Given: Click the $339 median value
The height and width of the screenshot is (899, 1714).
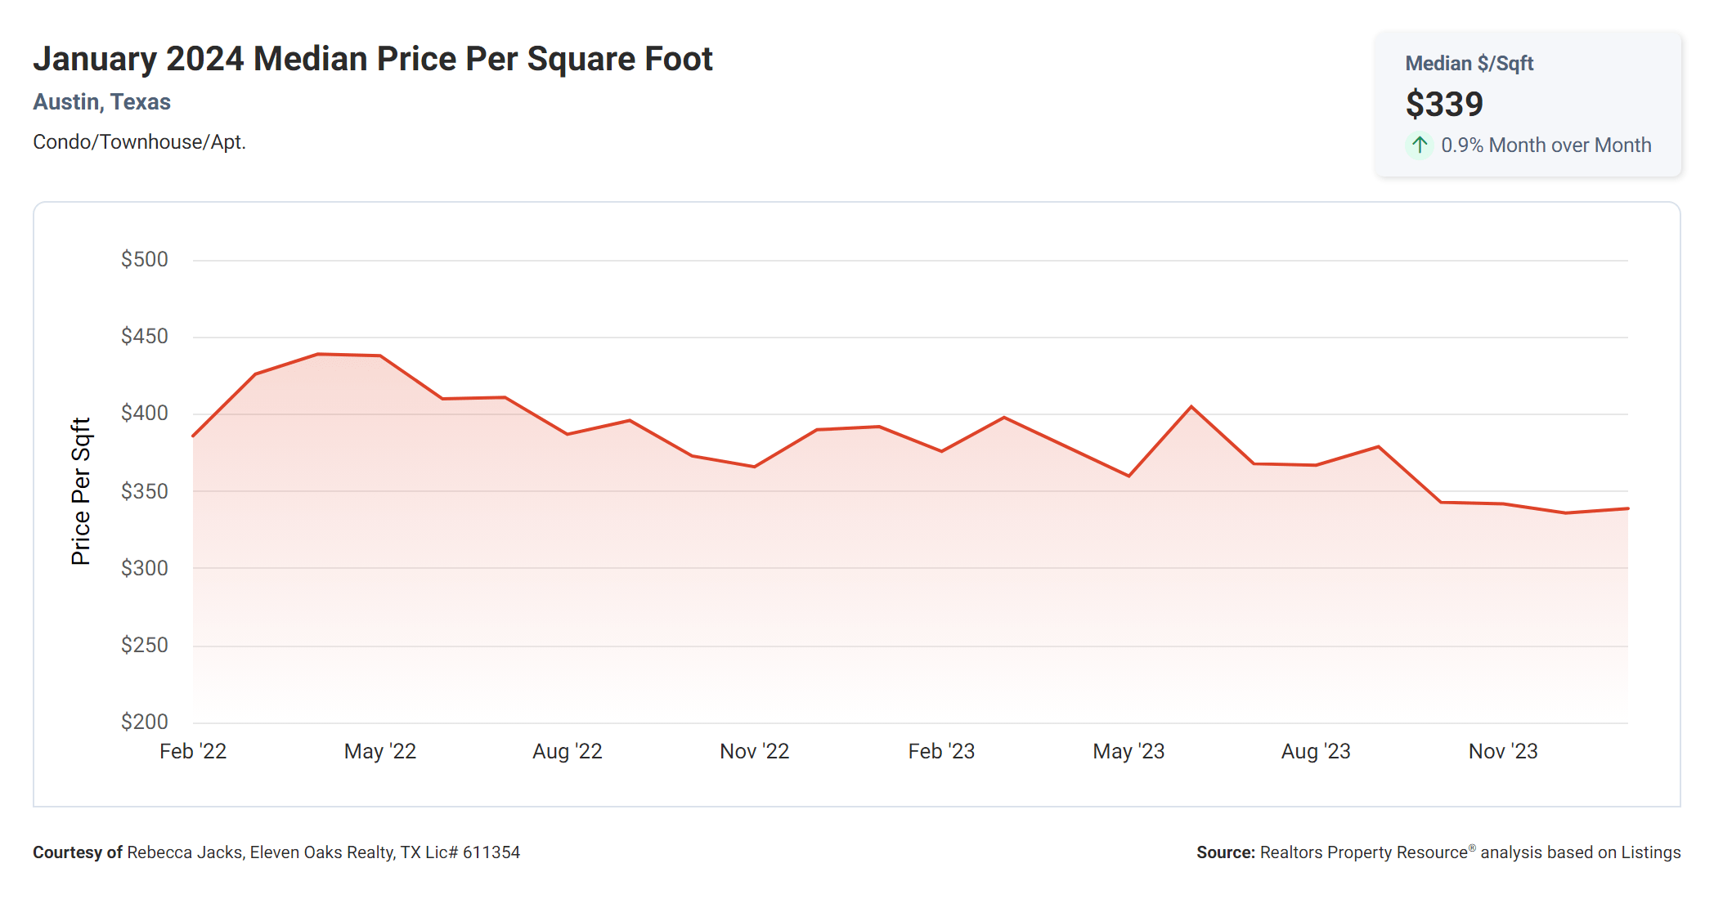Looking at the screenshot, I should [1444, 105].
